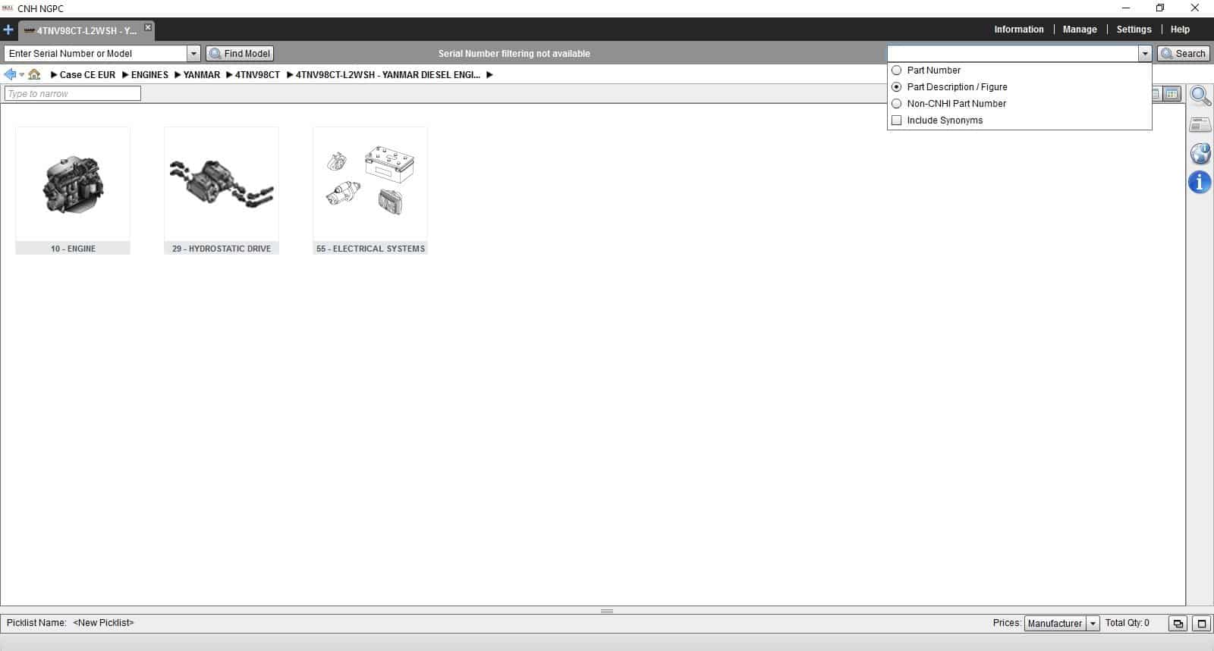Open the 10 - ENGINE thumbnail

click(73, 190)
